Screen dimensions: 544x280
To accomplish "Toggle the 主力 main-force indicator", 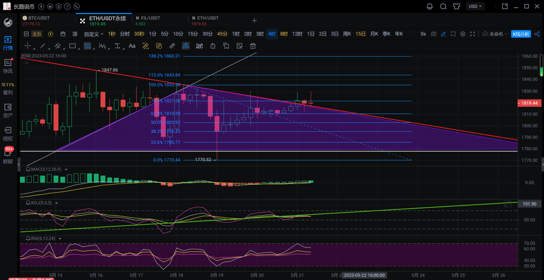I will click(36, 34).
